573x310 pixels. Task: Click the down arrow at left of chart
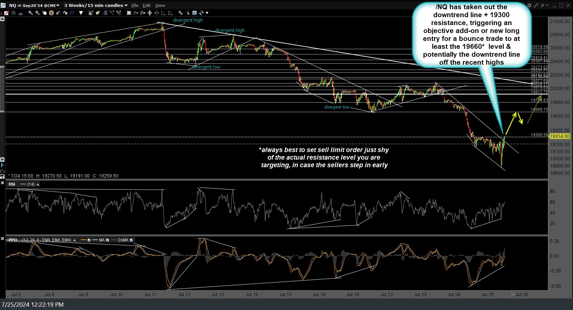click(x=3, y=160)
